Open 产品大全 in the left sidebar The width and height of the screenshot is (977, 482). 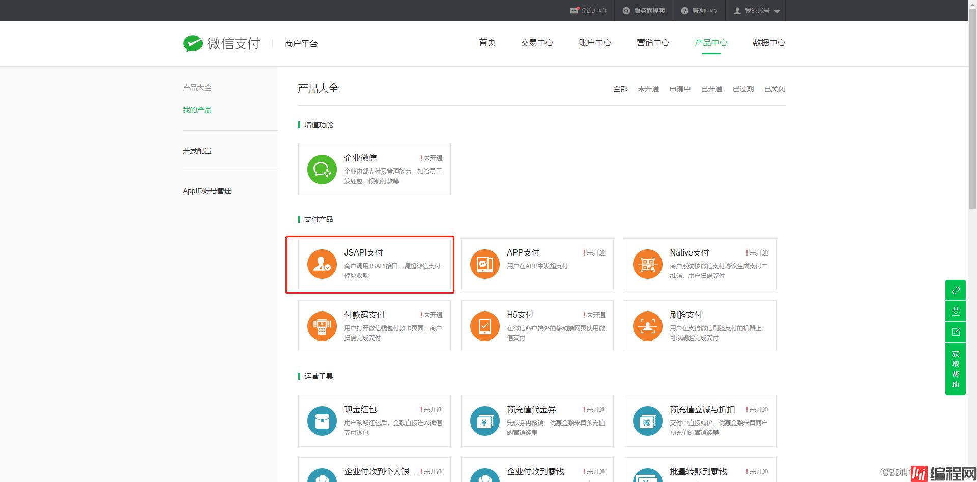[x=197, y=88]
